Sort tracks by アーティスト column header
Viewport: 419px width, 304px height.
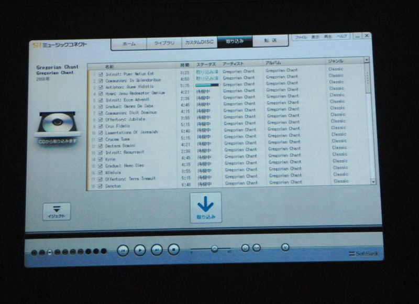click(x=233, y=63)
